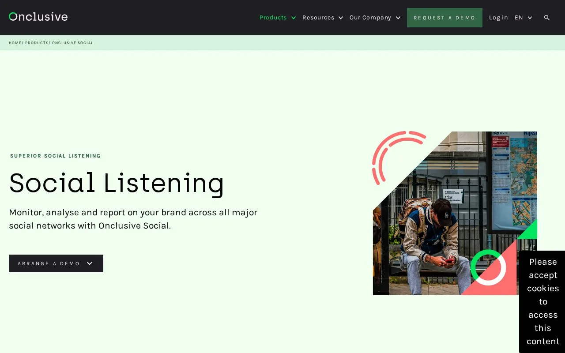Click the Request a Demo button
The height and width of the screenshot is (353, 565).
pos(444,18)
